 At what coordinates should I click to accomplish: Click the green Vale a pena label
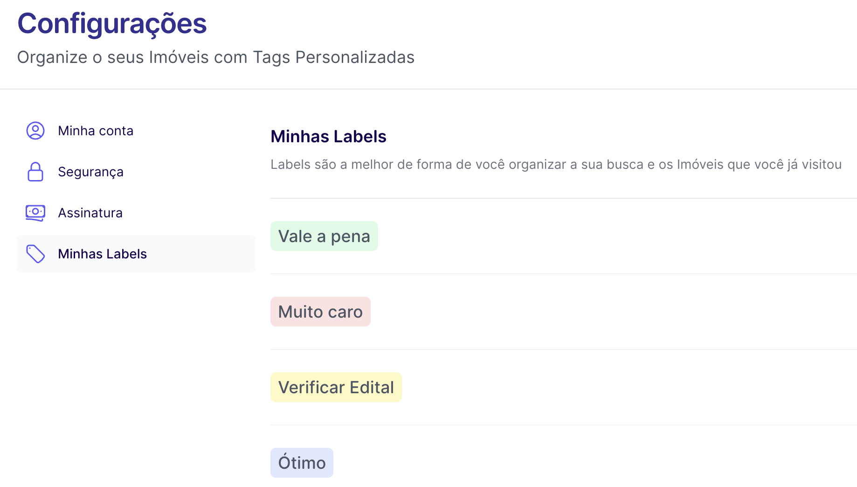324,236
